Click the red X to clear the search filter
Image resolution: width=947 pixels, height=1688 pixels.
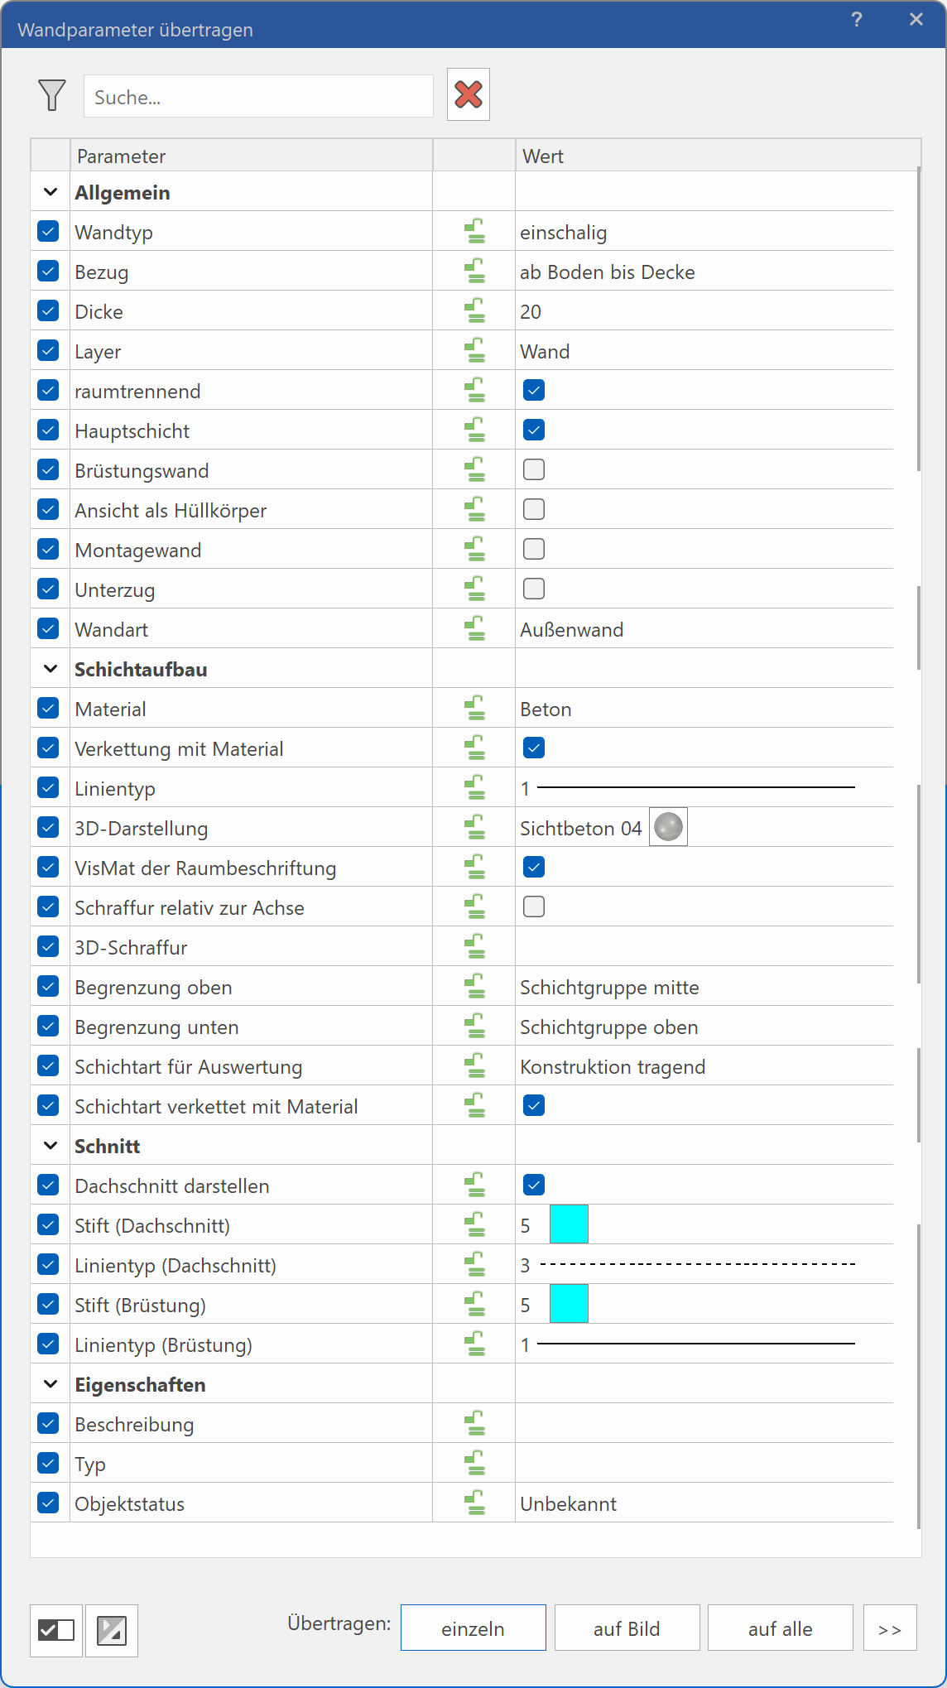tap(467, 94)
